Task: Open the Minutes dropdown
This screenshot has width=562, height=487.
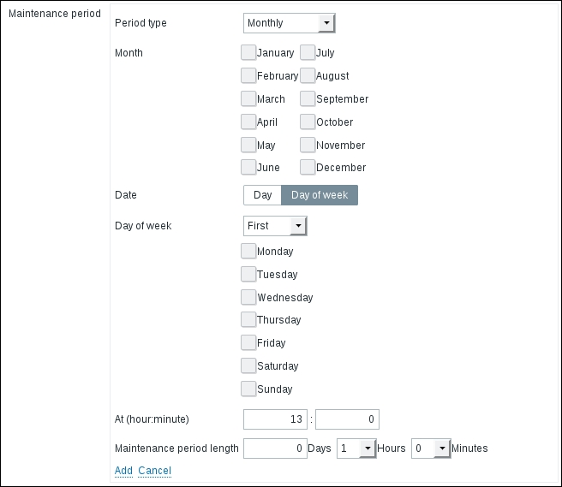Action: point(431,448)
